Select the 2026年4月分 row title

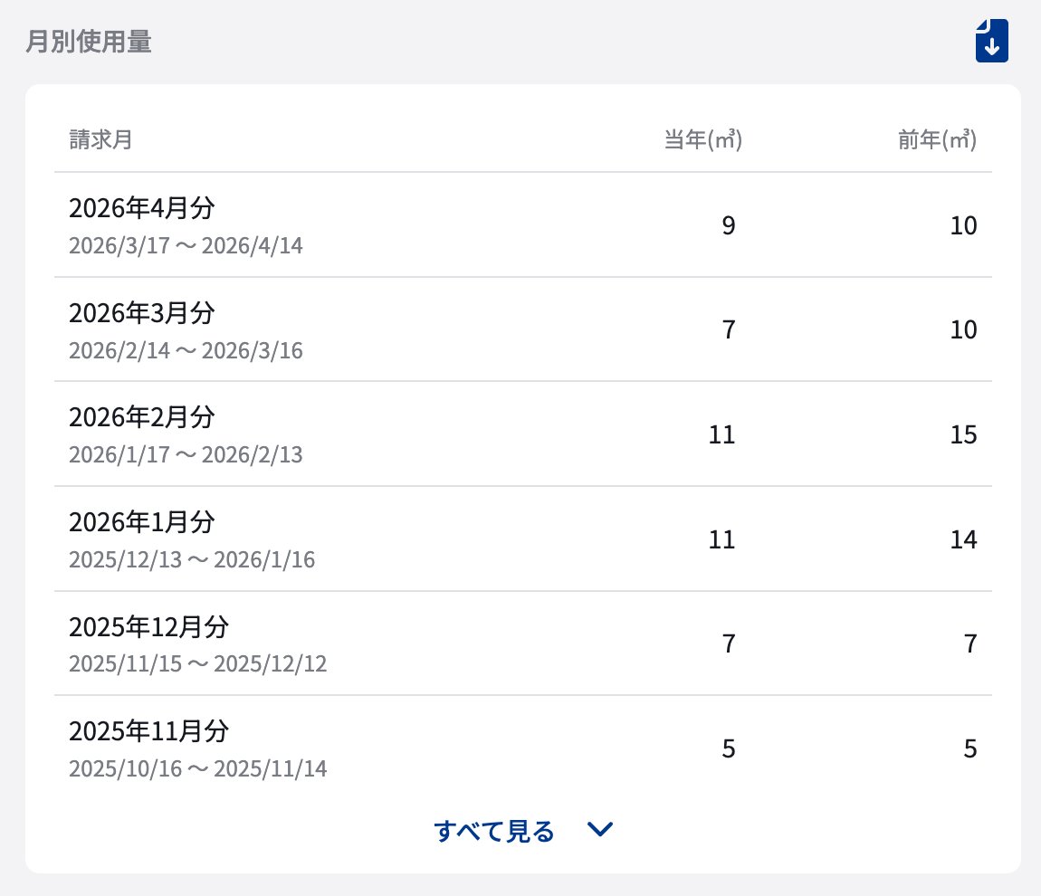click(142, 208)
